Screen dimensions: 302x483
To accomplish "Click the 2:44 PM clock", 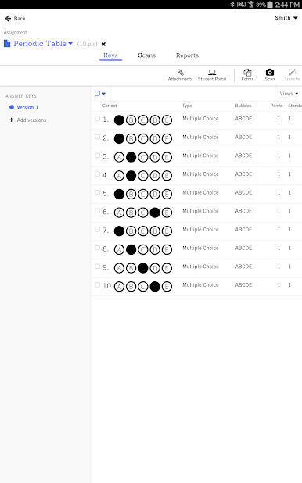I will click(287, 5).
